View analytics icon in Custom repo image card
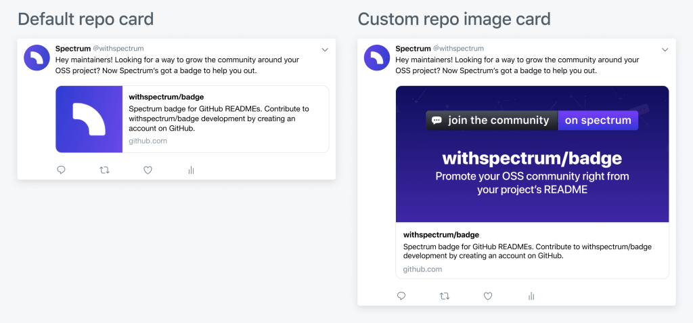The width and height of the screenshot is (693, 323). point(531,296)
